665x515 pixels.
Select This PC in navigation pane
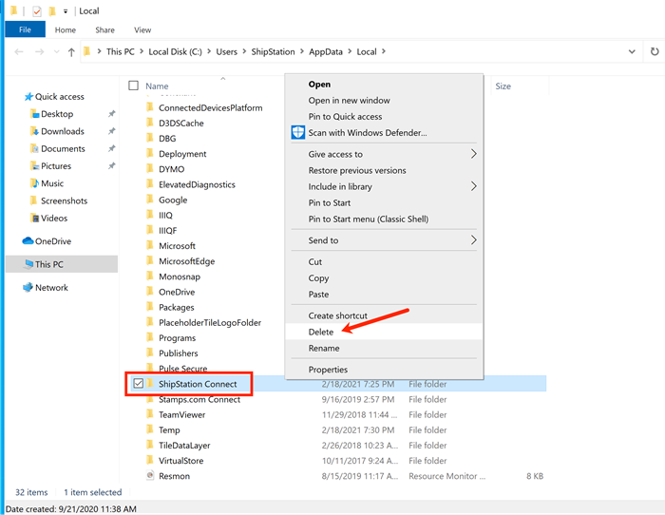pos(48,265)
